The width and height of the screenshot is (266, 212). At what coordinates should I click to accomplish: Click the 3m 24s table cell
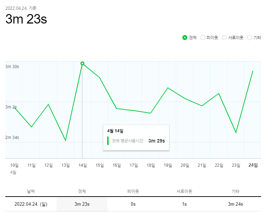(x=235, y=204)
